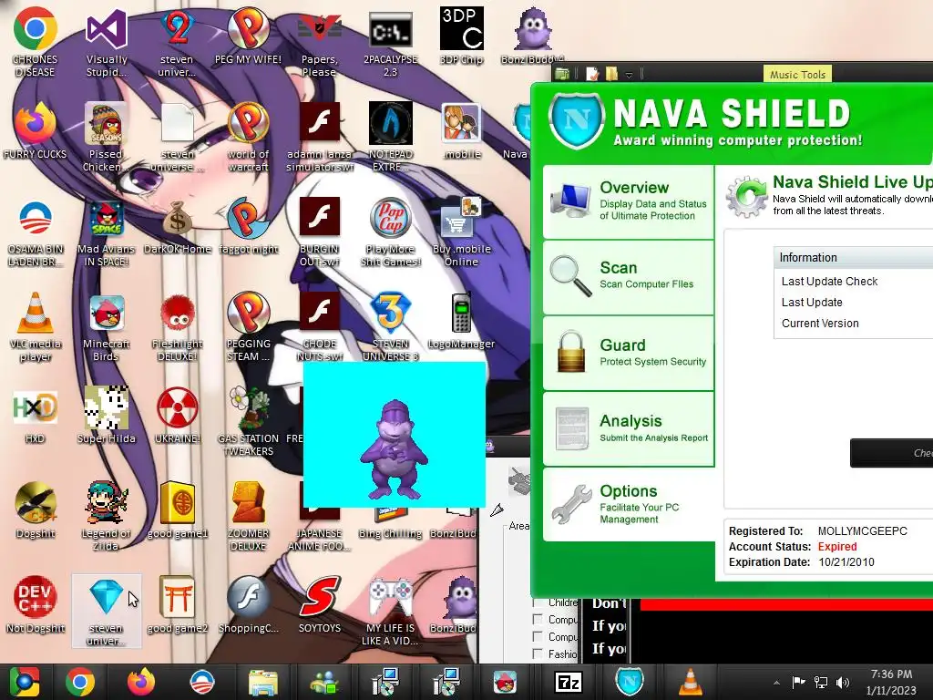Click the 'Last Update Check' row
This screenshot has width=933, height=700.
coord(854,281)
